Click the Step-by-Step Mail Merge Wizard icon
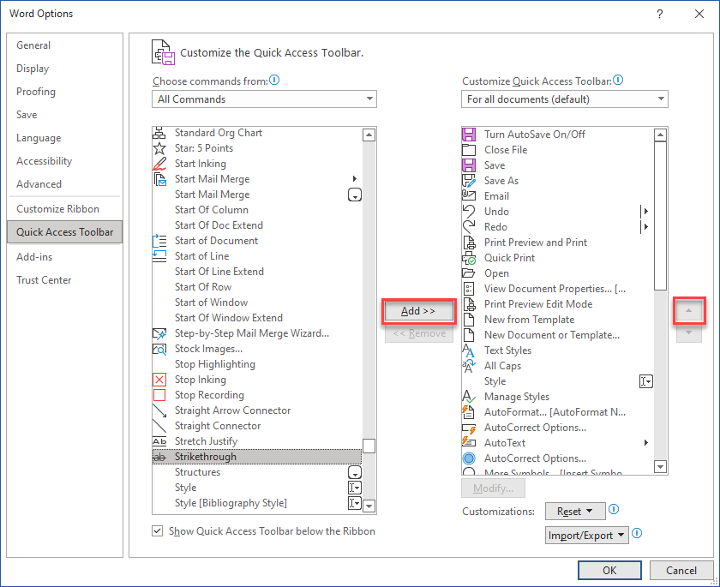Image resolution: width=720 pixels, height=587 pixels. (x=159, y=333)
